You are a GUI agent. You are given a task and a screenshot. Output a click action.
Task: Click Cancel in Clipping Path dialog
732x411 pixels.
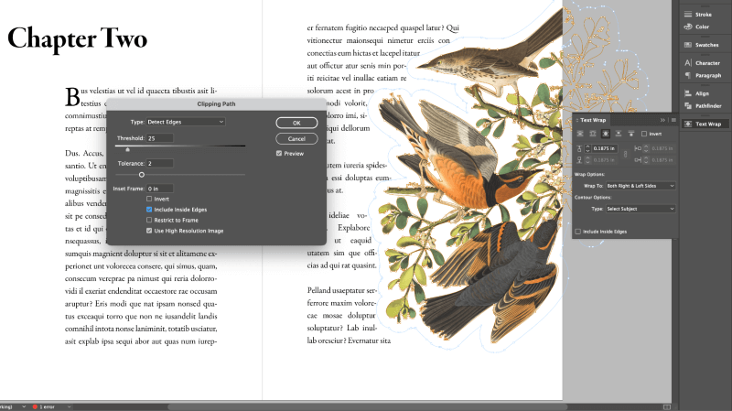pos(296,139)
